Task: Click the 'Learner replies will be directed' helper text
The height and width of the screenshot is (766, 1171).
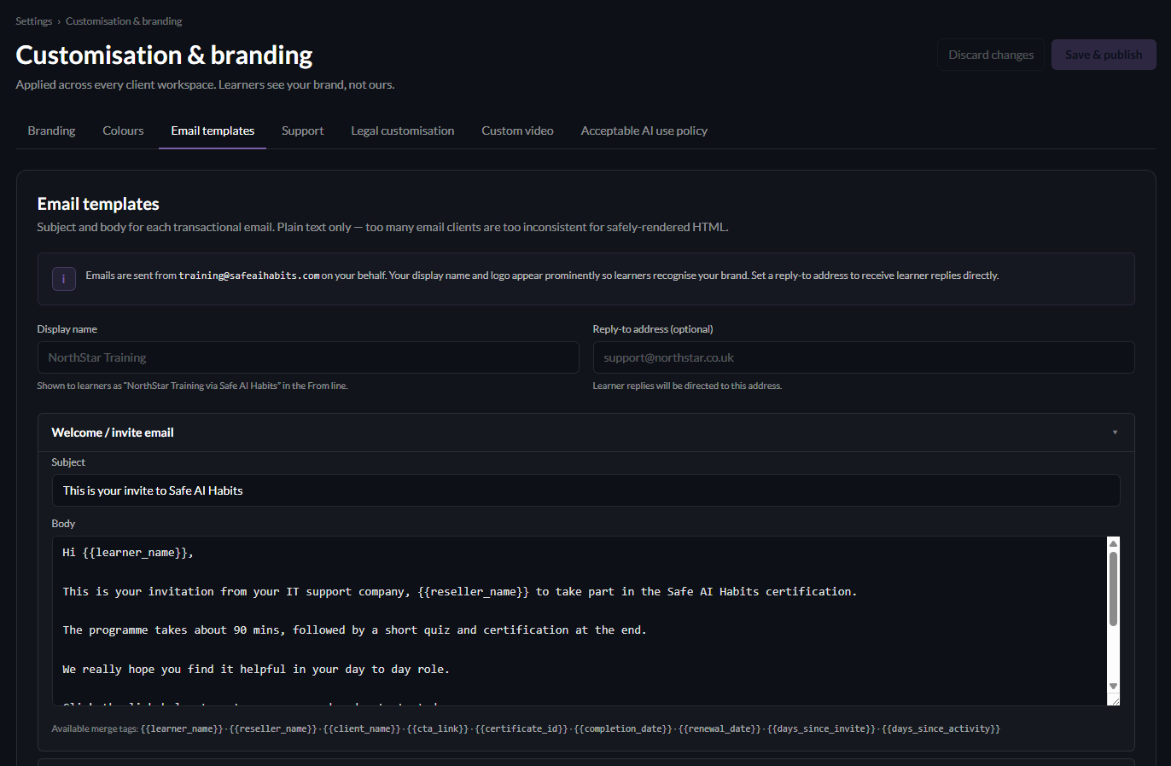Action: (x=687, y=386)
